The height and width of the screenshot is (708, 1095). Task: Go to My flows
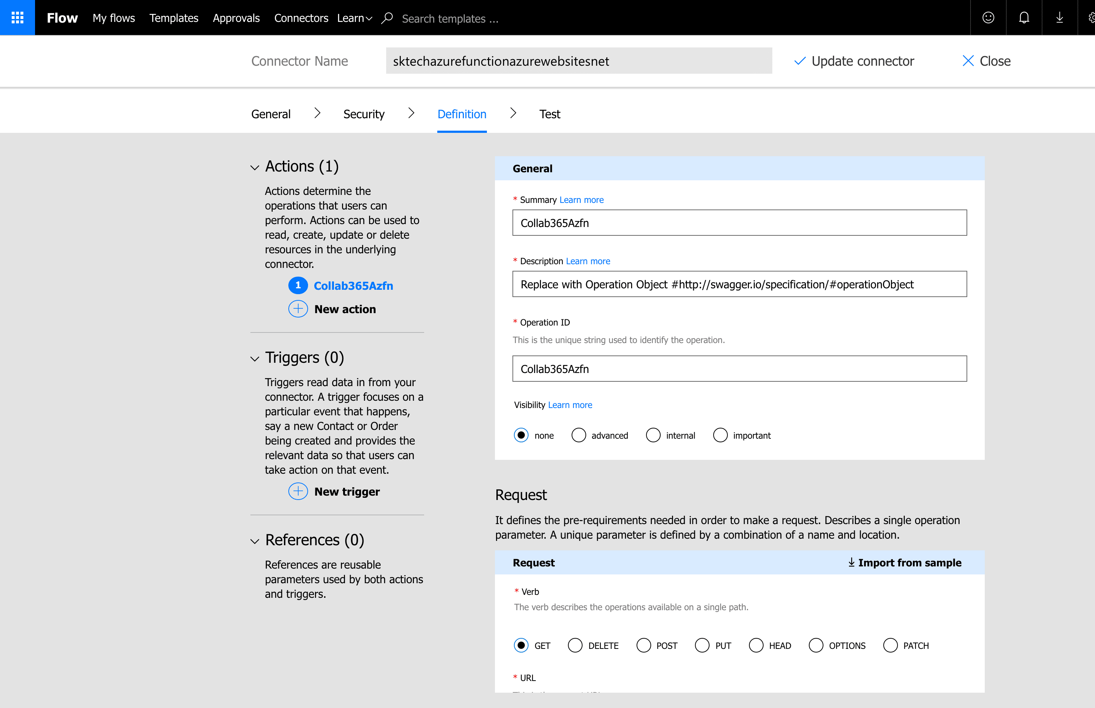(114, 18)
